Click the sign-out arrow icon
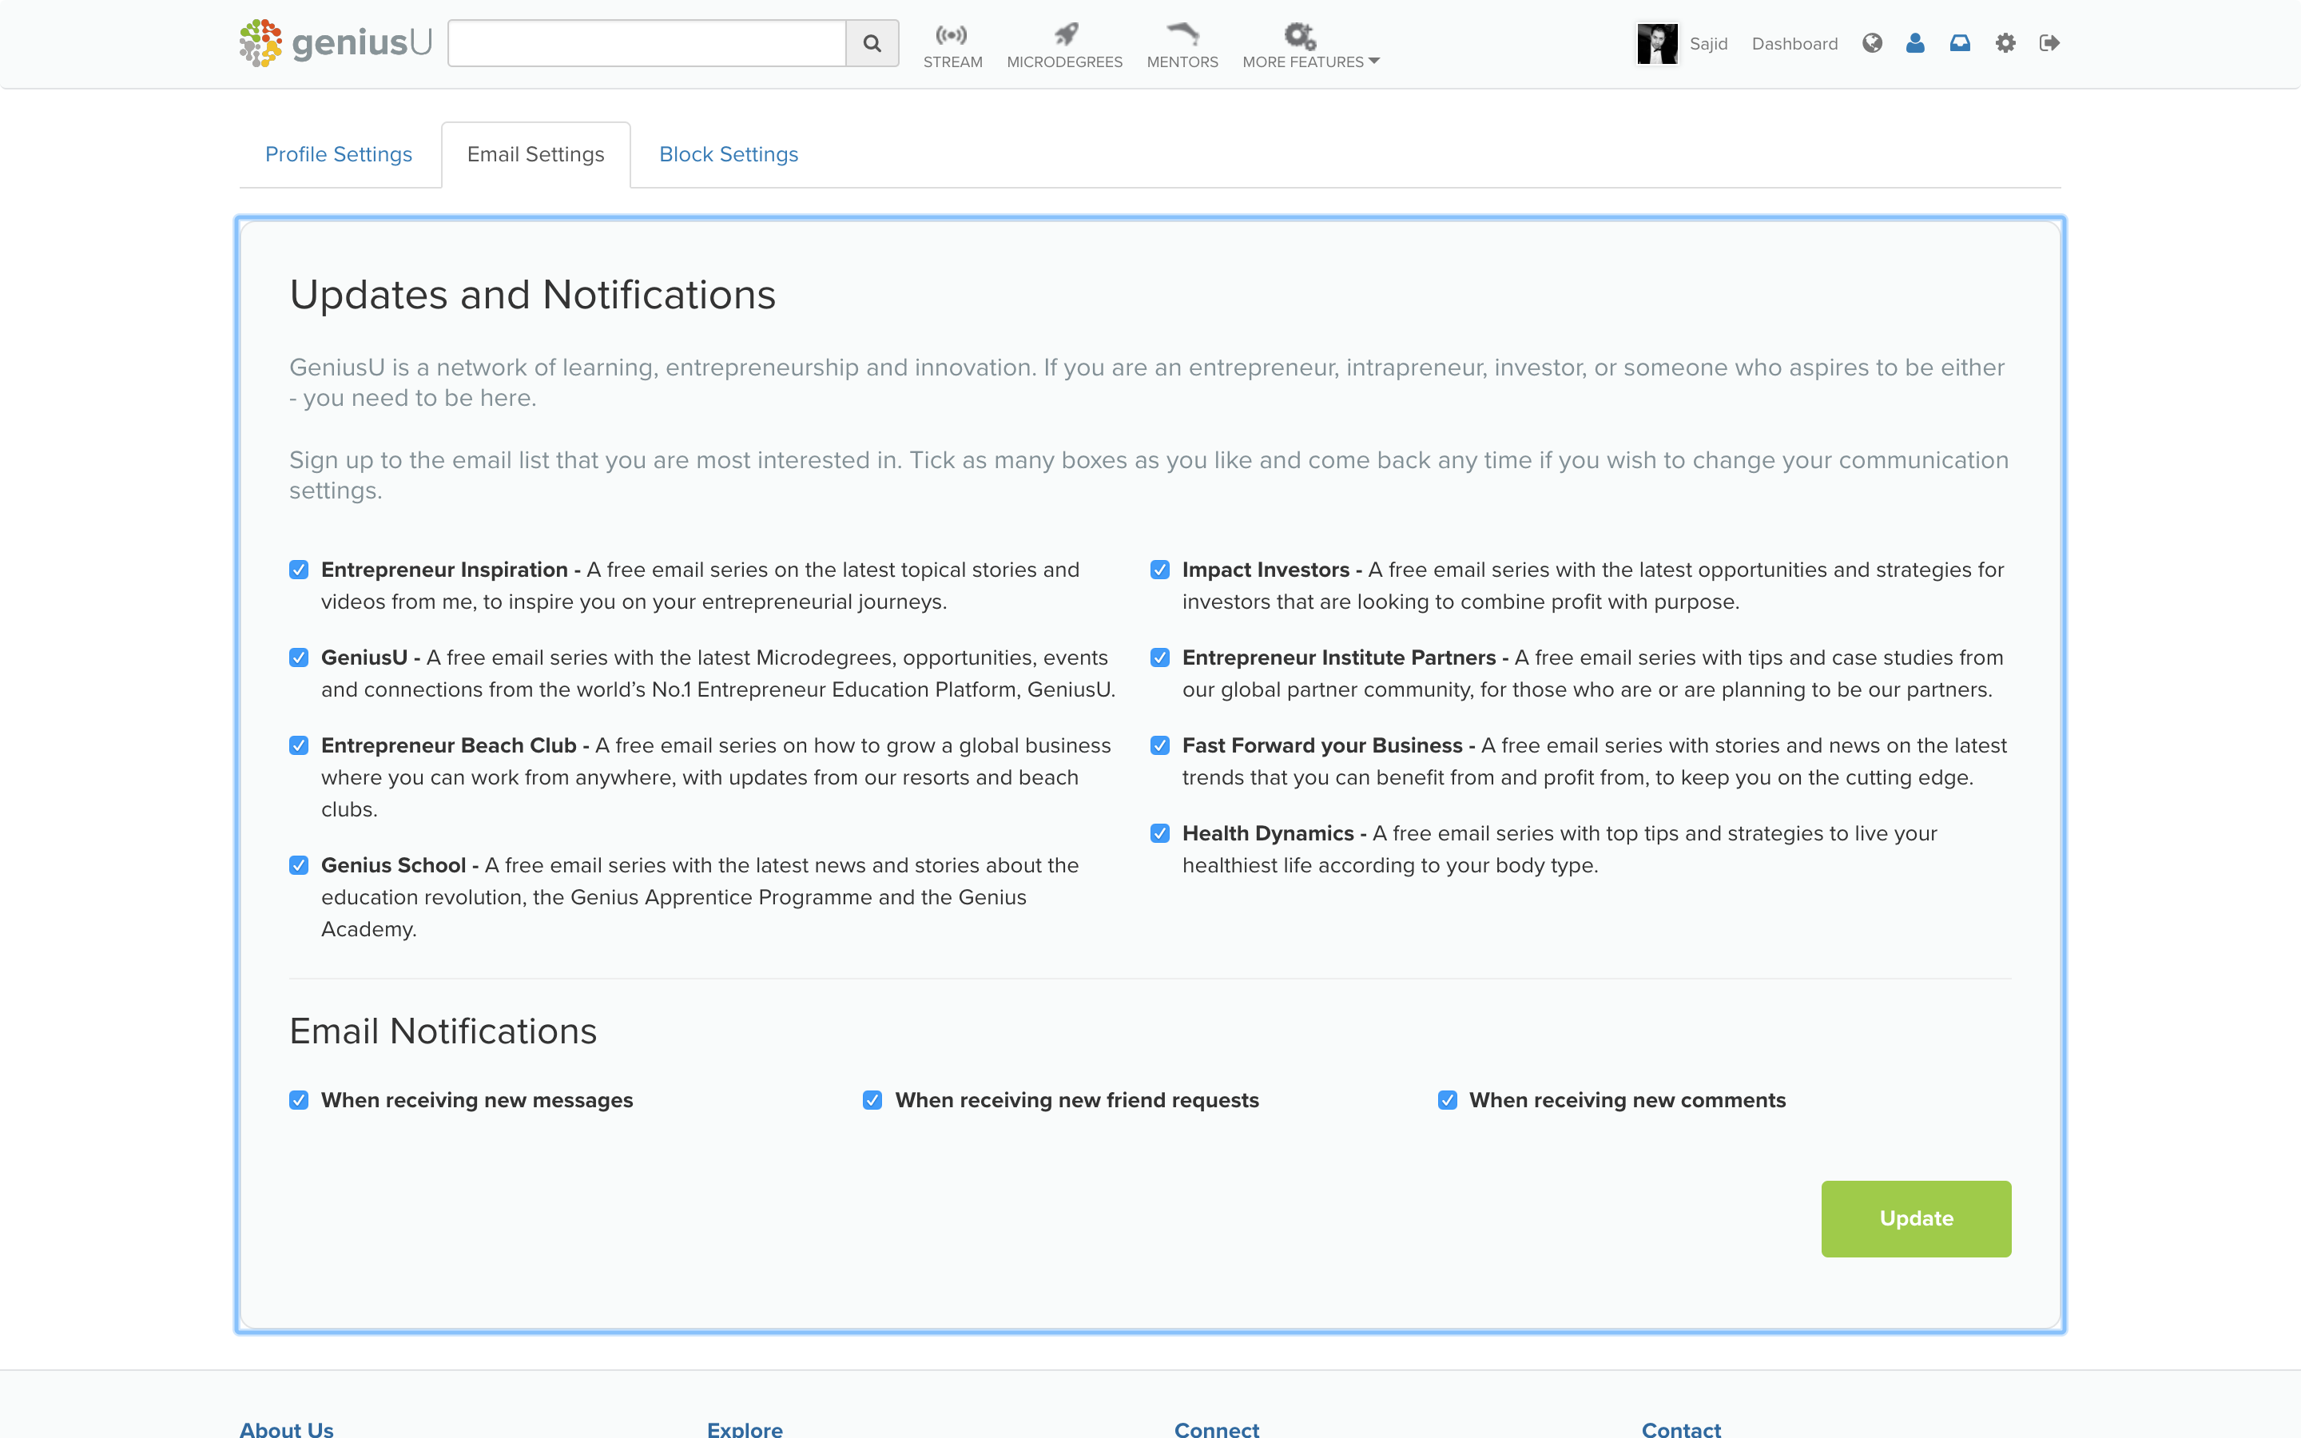 [2049, 43]
